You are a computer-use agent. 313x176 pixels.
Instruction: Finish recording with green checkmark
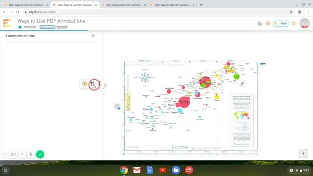pos(40,154)
